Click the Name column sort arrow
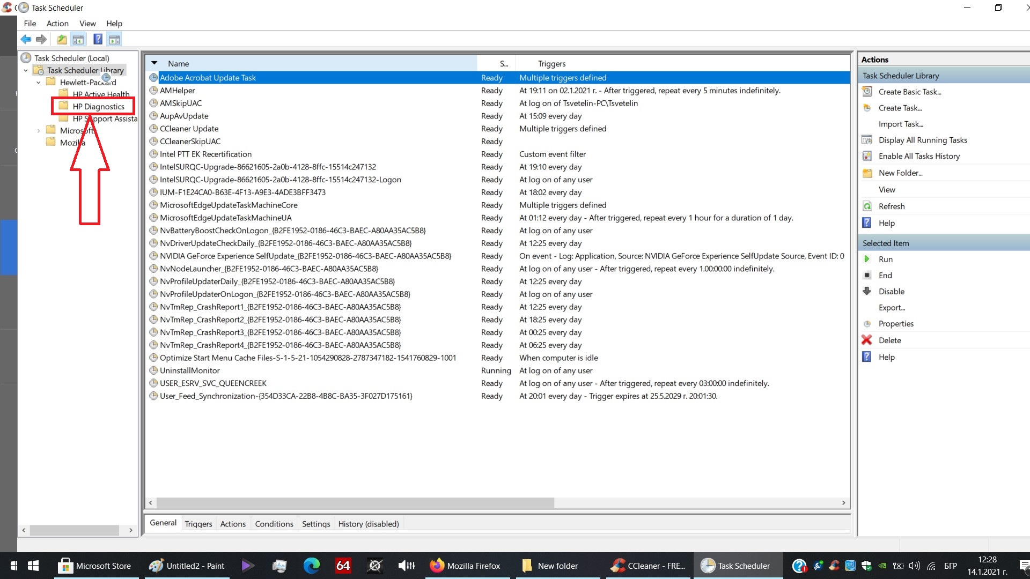The height and width of the screenshot is (579, 1030). [154, 63]
